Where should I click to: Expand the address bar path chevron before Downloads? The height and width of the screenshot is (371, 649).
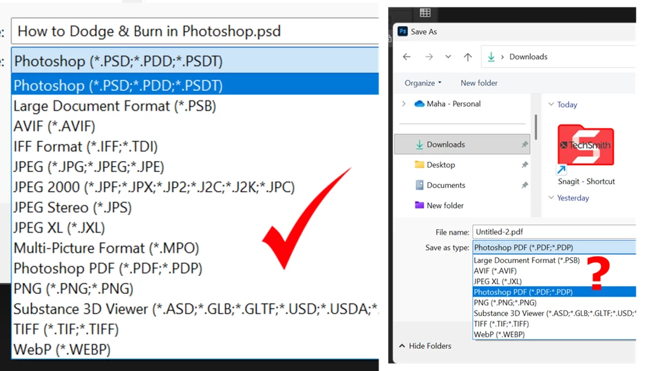(502, 56)
